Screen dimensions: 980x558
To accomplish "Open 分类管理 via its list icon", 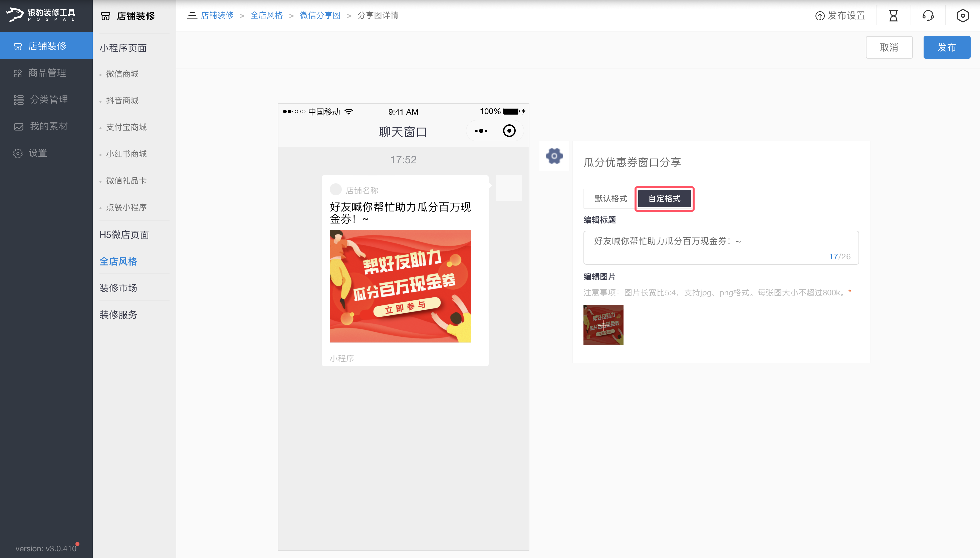I will click(x=18, y=99).
